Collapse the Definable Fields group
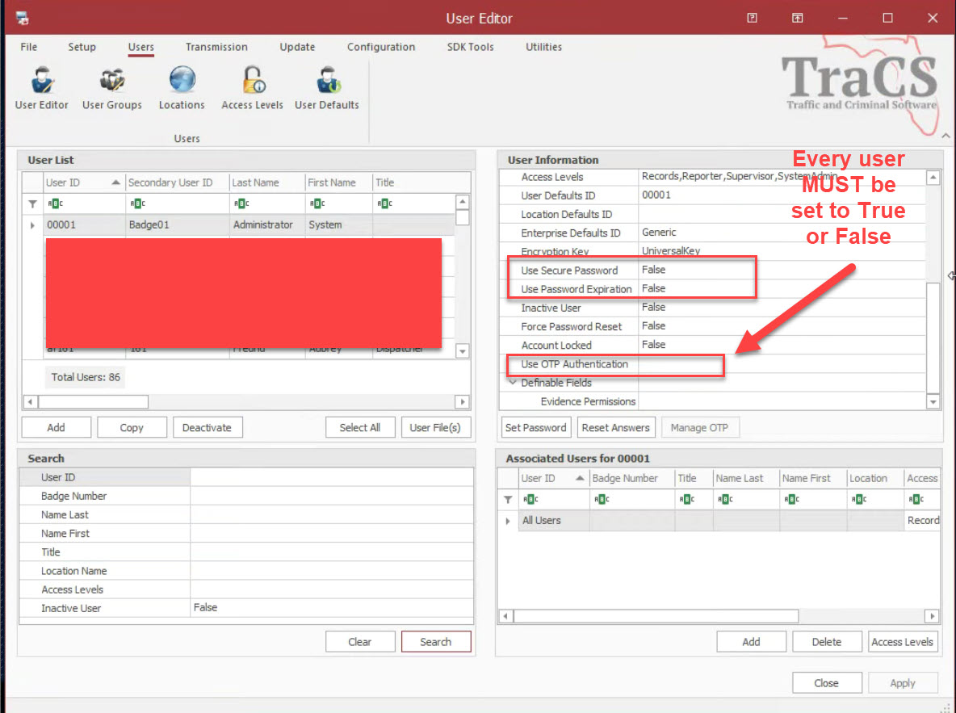956x713 pixels. tap(513, 383)
